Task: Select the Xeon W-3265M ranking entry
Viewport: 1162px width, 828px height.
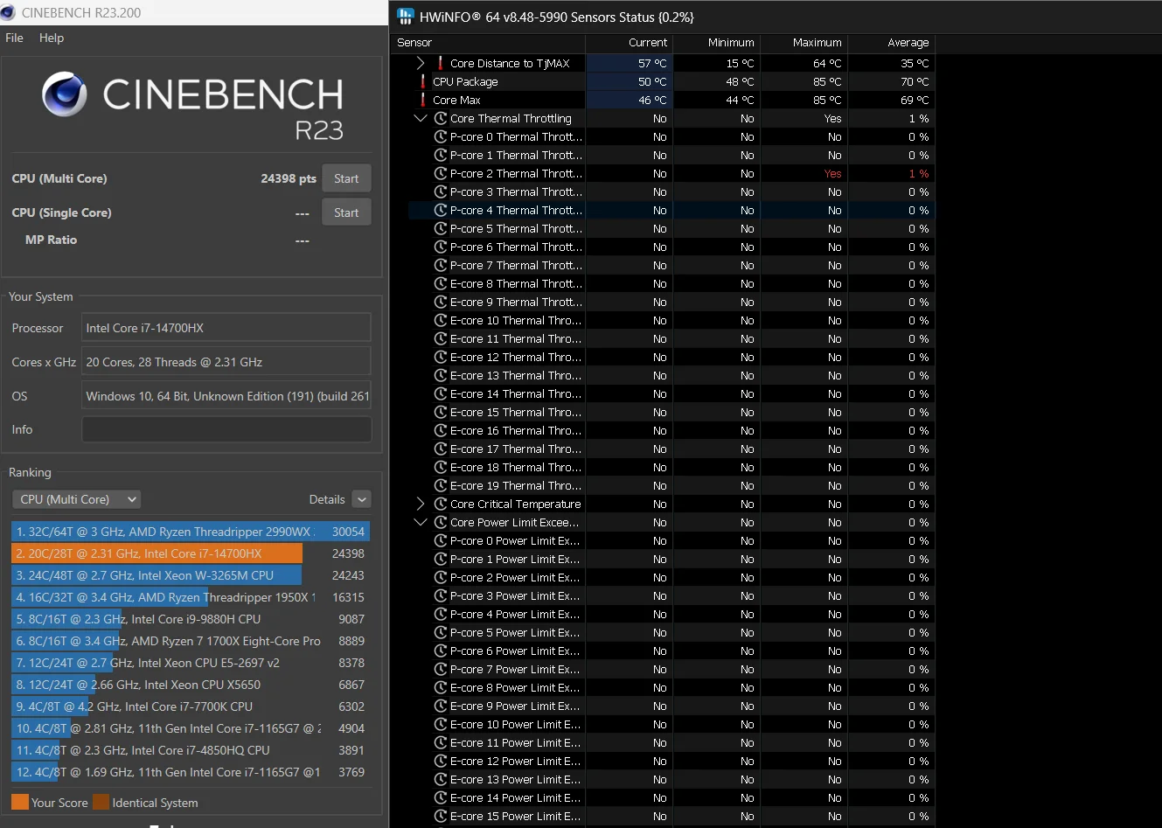Action: [191, 575]
